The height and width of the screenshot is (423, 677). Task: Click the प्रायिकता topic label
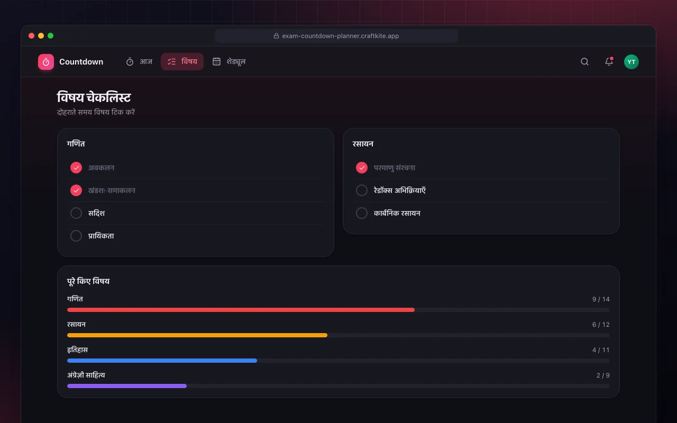click(101, 236)
